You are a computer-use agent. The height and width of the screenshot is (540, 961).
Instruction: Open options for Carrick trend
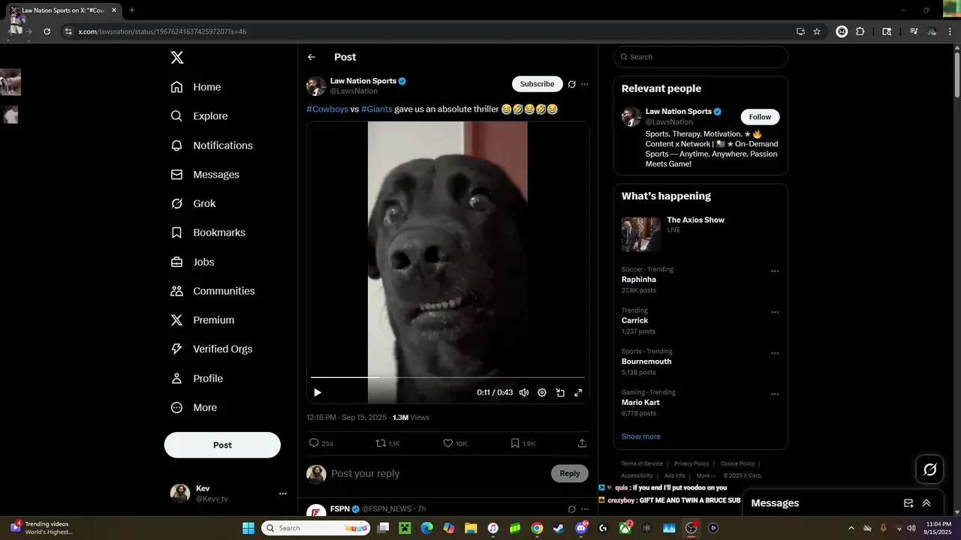click(x=775, y=312)
